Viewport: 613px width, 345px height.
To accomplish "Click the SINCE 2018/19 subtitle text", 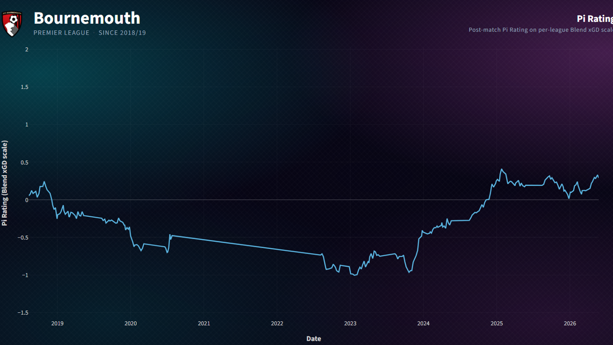I will 122,33.
